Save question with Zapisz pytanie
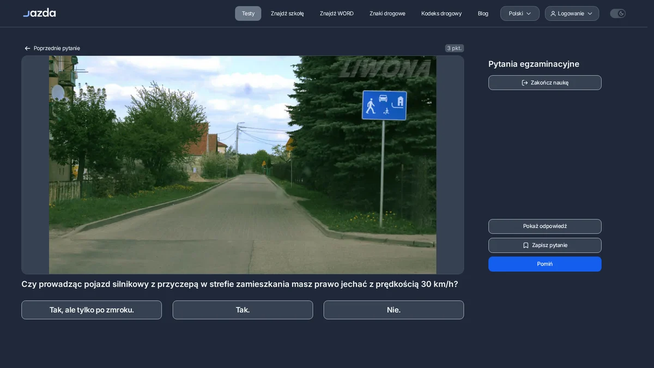This screenshot has width=654, height=368. pyautogui.click(x=545, y=245)
